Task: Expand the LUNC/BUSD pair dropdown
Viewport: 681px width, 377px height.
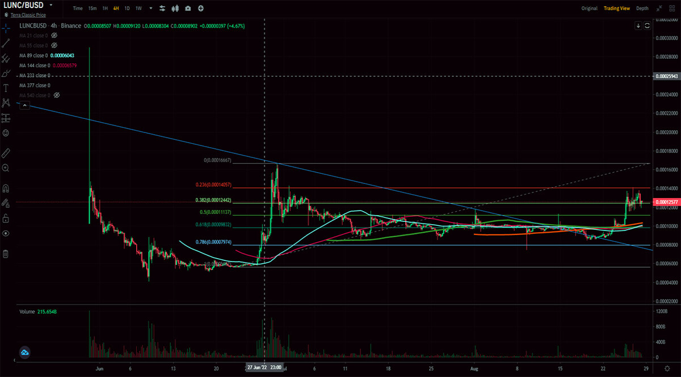Action: [52, 6]
